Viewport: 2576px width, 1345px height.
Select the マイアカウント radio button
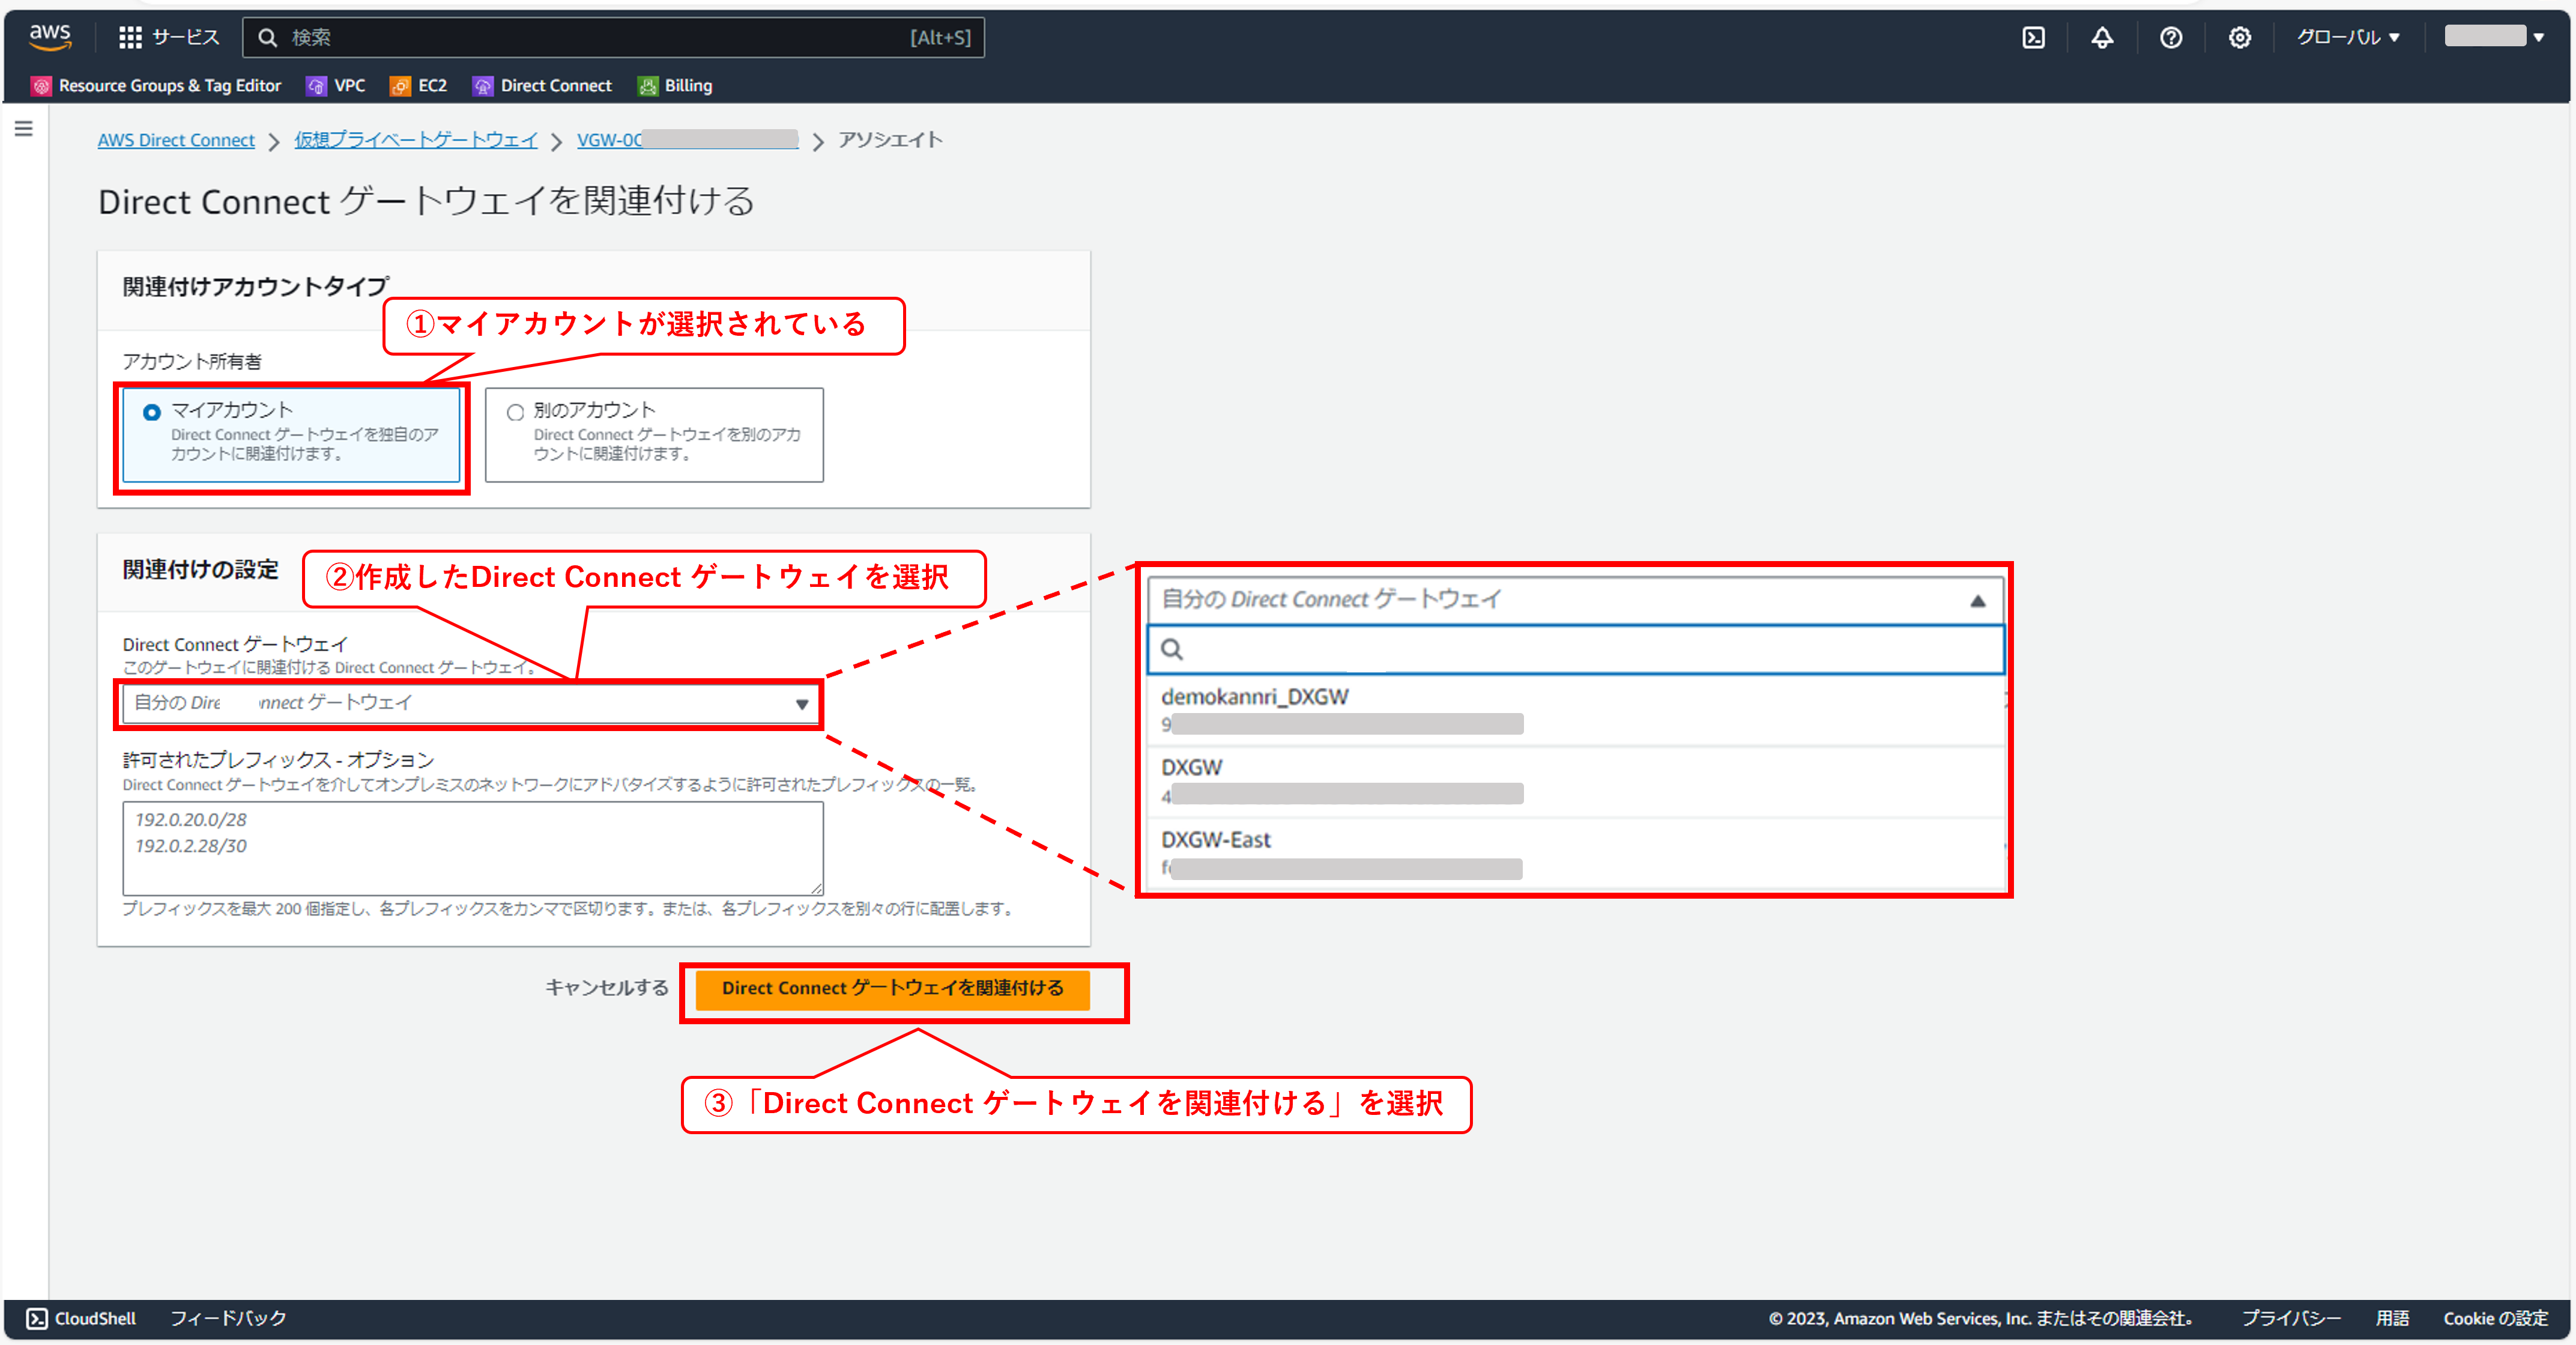click(151, 411)
